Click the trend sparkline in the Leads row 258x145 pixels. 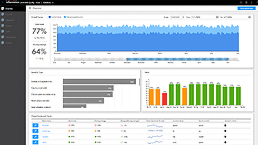[x=155, y=142]
